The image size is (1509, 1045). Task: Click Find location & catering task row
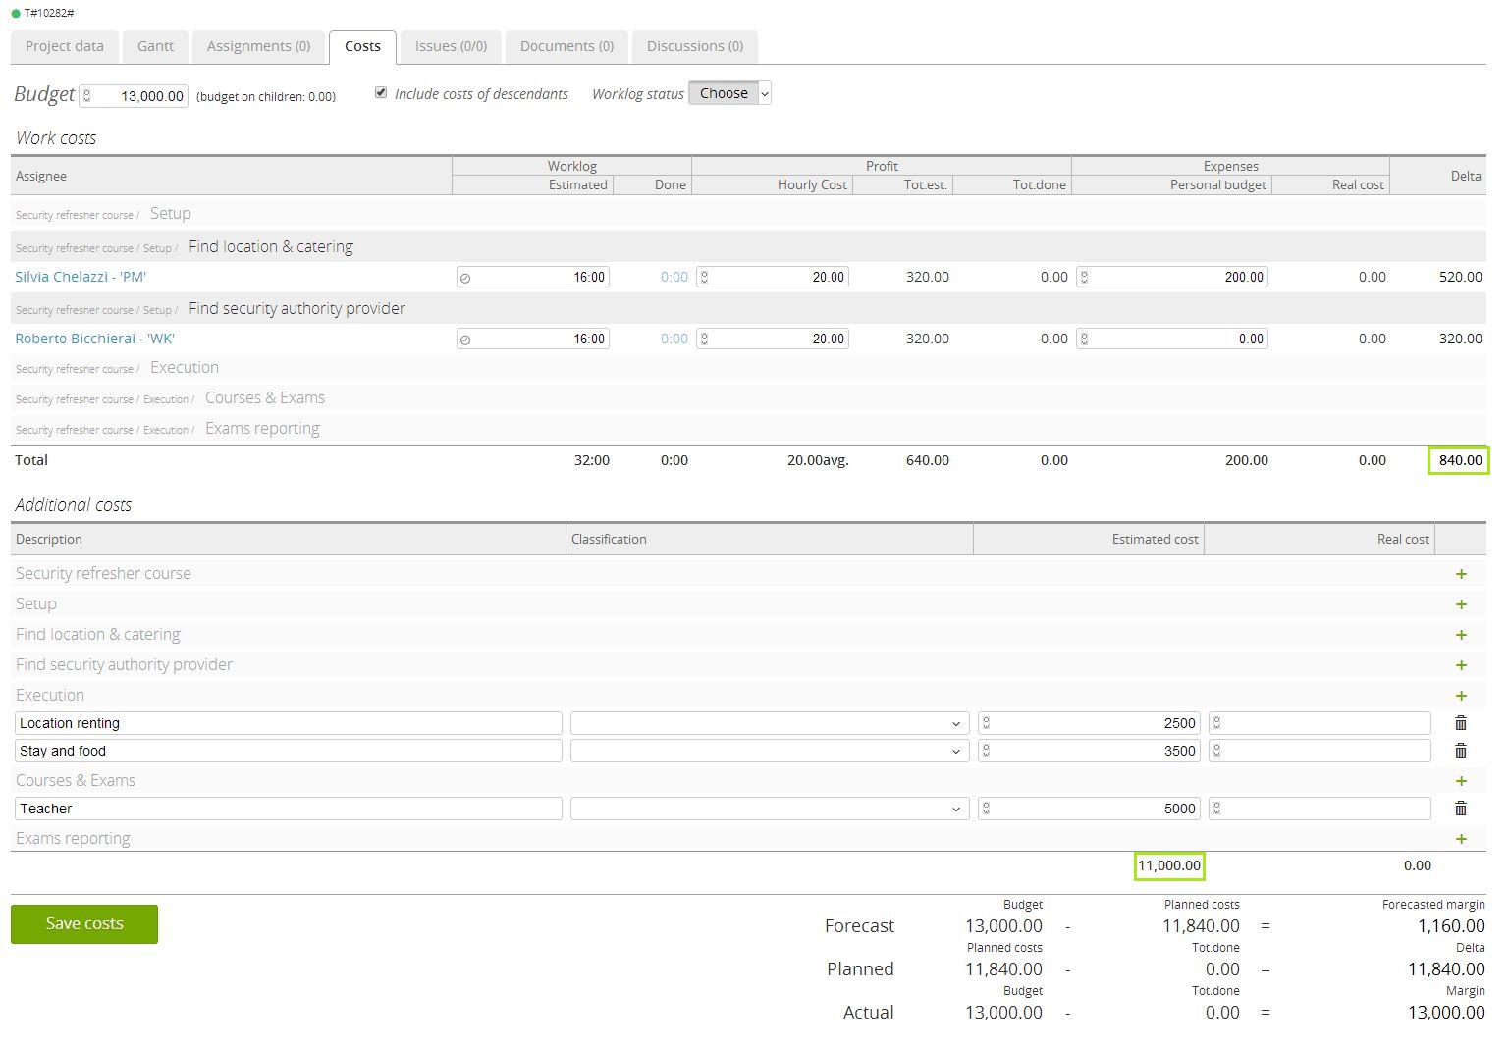tap(748, 246)
